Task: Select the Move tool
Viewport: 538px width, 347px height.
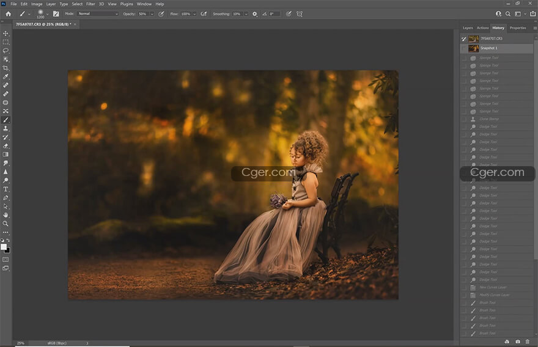Action: click(x=6, y=33)
